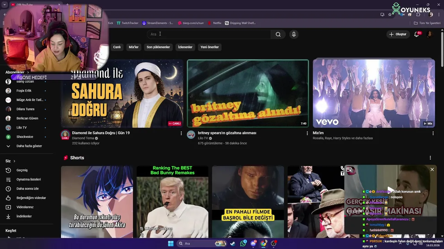
Task: Select the Yeni öneriler filter chip
Action: click(x=210, y=47)
